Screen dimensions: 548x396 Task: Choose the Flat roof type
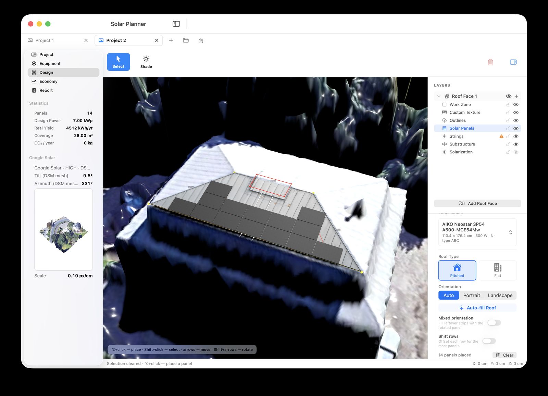click(498, 270)
